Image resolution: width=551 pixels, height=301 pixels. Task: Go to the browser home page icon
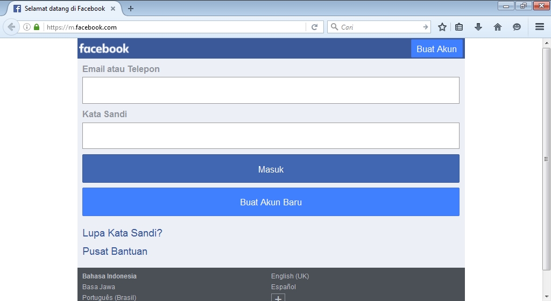(x=498, y=27)
